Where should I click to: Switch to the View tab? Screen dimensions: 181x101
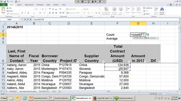click(x=64, y=5)
